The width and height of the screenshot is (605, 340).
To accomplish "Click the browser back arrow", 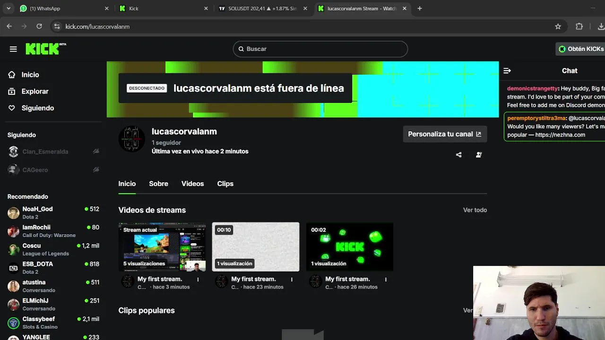I will click(9, 26).
